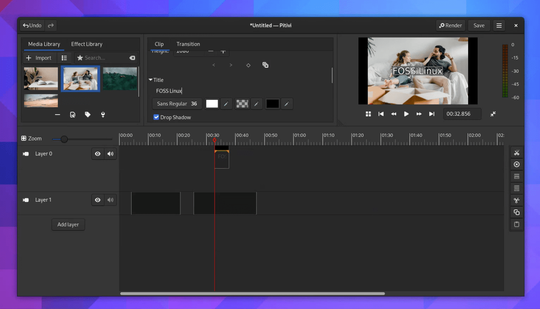
Task: Click the ungroup clips icon
Action: pyautogui.click(x=516, y=188)
